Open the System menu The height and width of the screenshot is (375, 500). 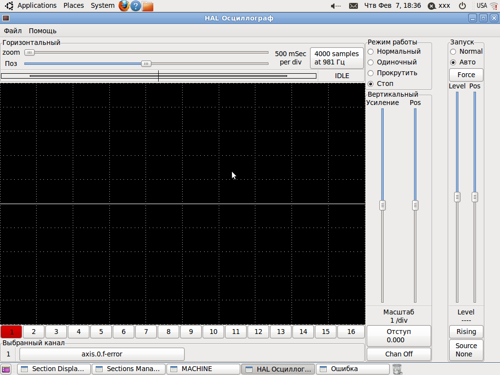103,6
